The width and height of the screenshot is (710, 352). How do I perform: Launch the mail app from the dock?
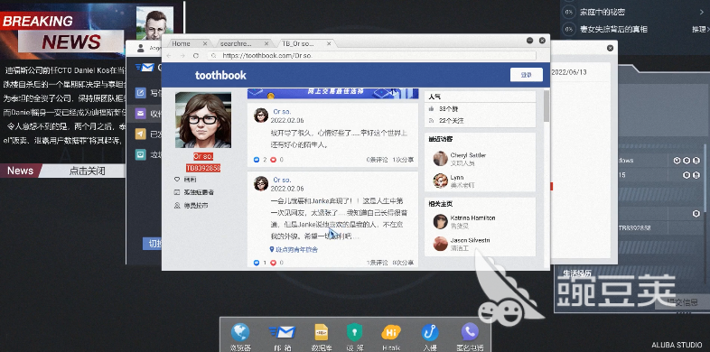(x=282, y=332)
